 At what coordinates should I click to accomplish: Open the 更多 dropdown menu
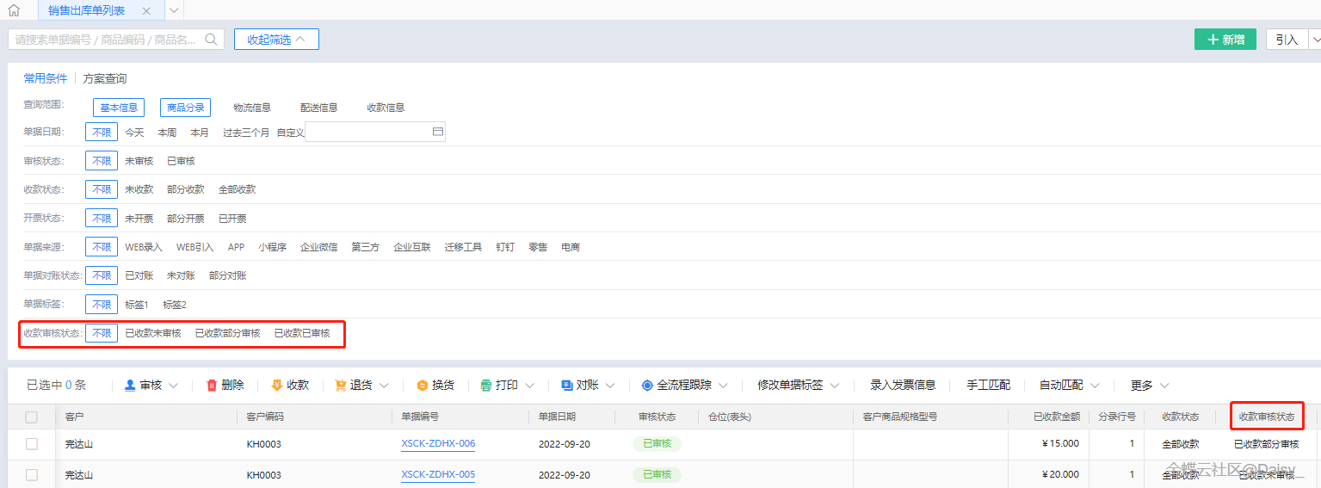[x=1150, y=385]
